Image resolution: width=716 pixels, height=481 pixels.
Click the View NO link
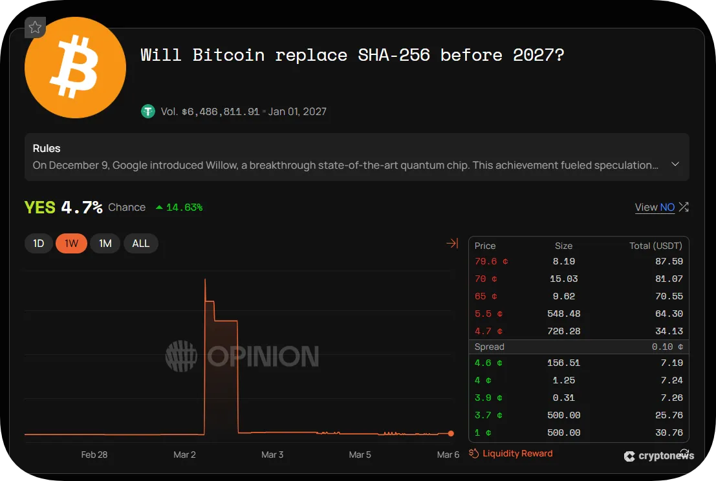[x=655, y=207]
